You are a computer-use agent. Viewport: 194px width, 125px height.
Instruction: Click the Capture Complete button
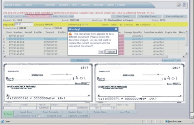click(x=78, y=116)
